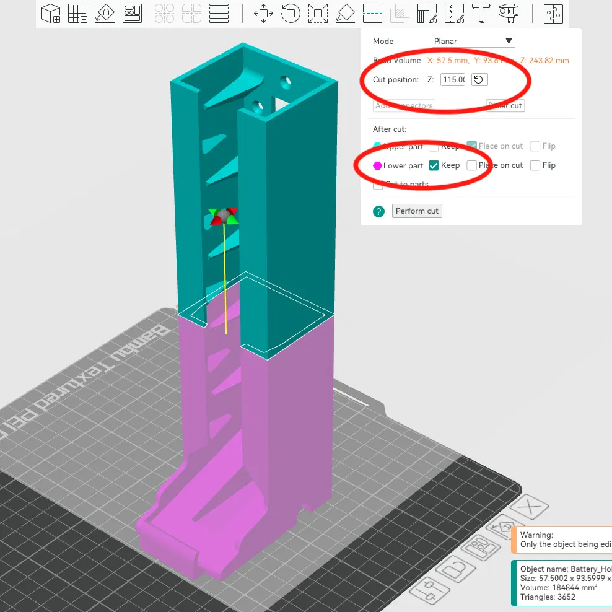Uncheck Keep checkbox for Lower part

434,165
